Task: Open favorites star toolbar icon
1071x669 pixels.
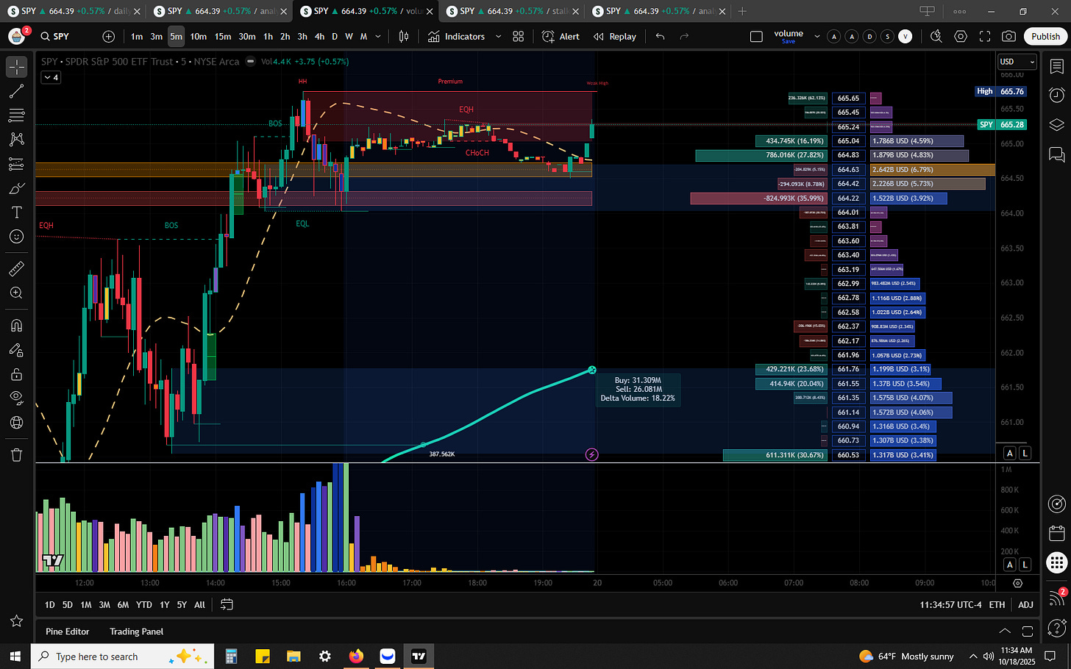Action: (16, 621)
